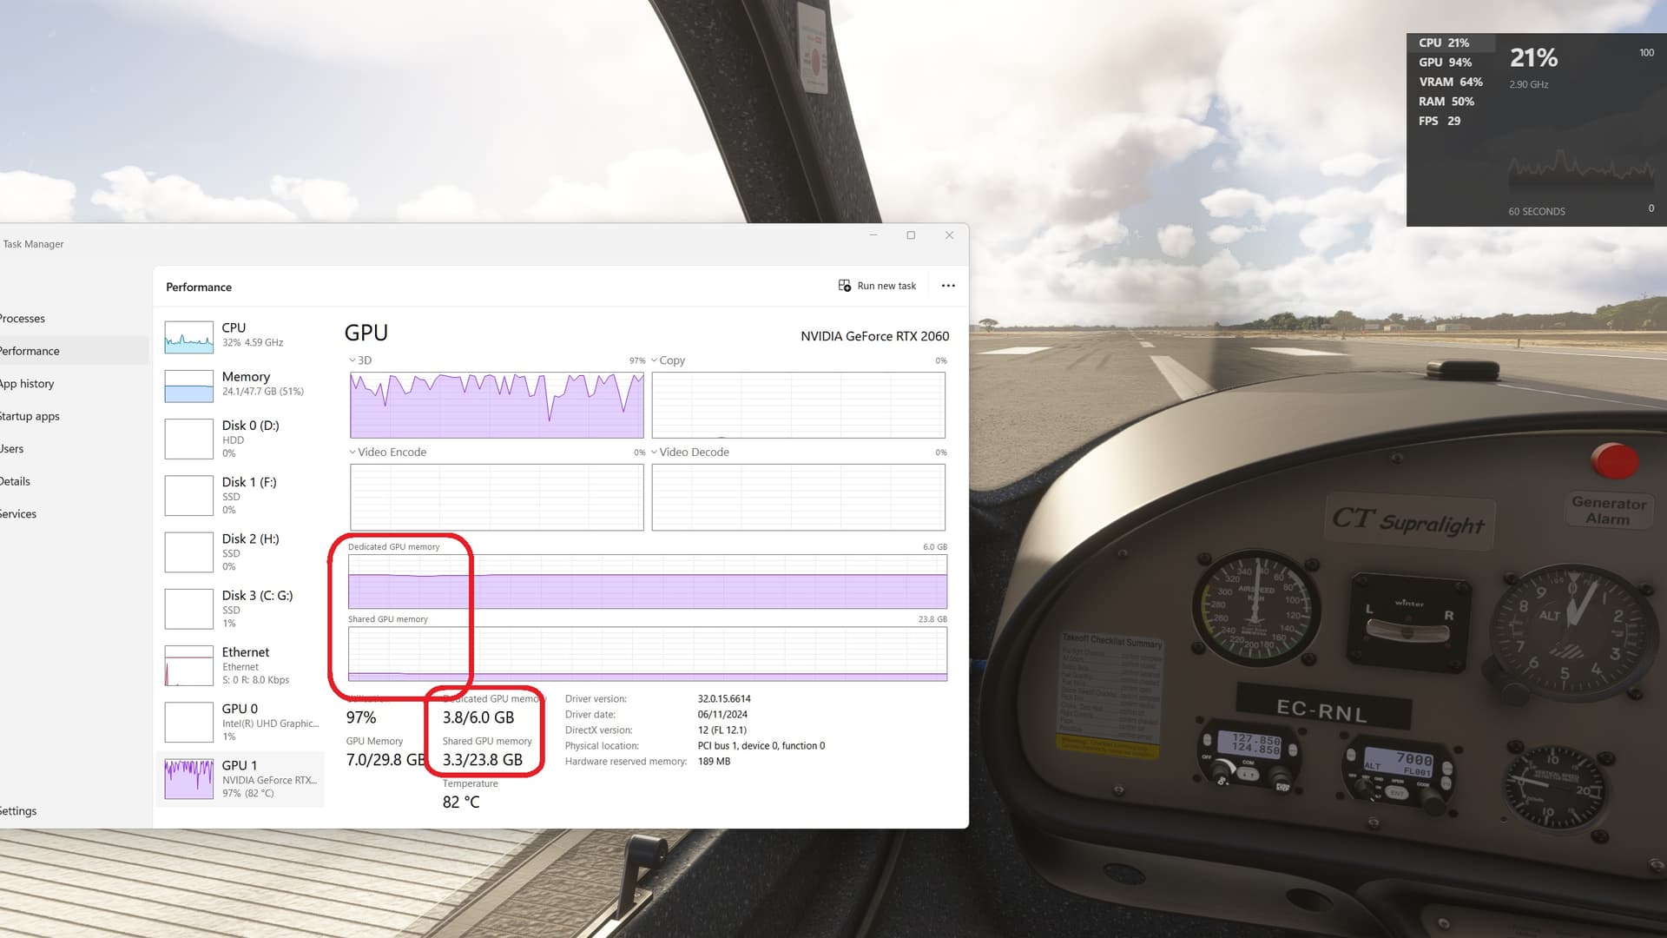This screenshot has width=1667, height=938.
Task: Open the three-dot more options menu
Action: 948,286
